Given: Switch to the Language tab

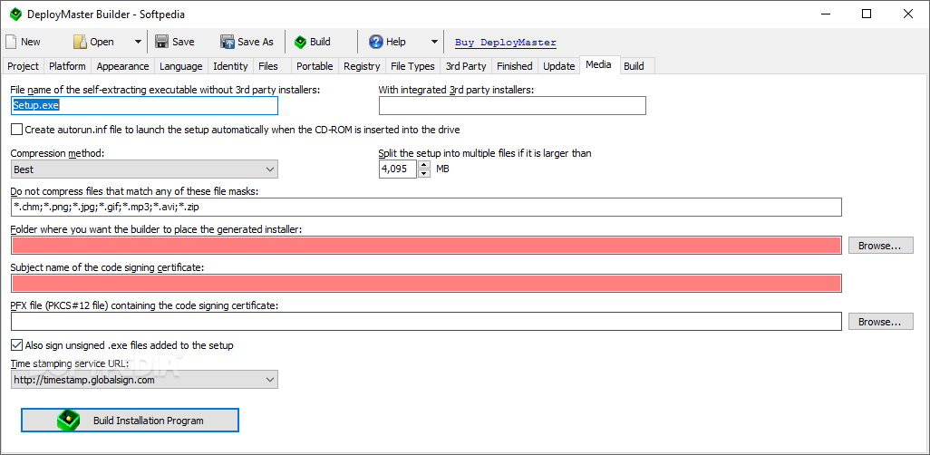Looking at the screenshot, I should [x=181, y=66].
